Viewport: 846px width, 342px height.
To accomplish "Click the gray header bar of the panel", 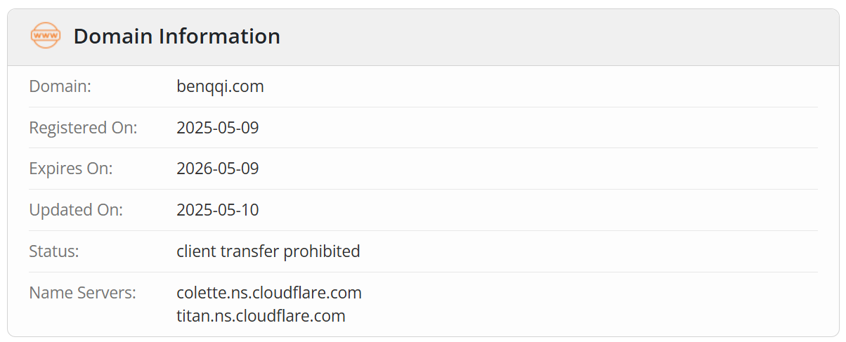I will (423, 37).
